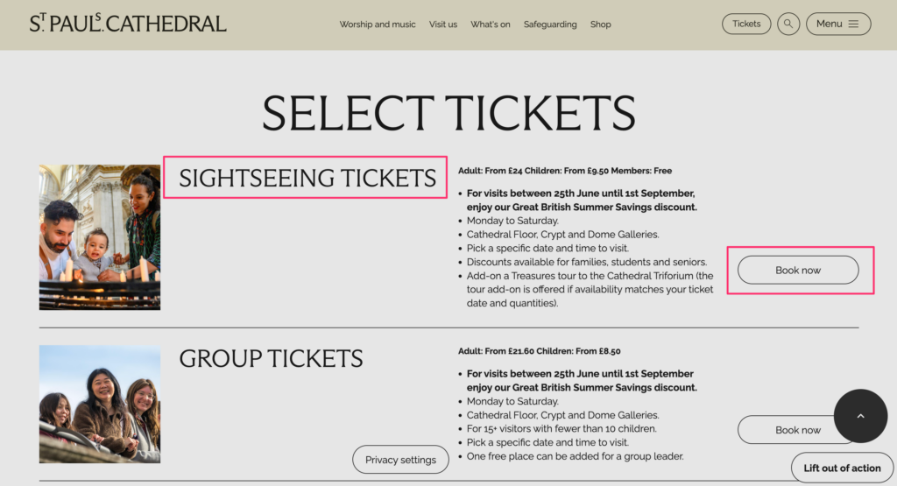Open the Worship and music menu
897x486 pixels.
(x=378, y=25)
